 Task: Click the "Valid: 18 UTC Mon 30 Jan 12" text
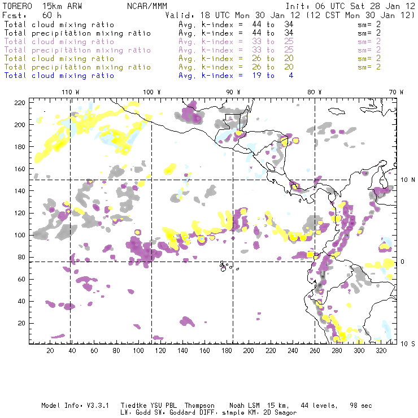(x=233, y=15)
